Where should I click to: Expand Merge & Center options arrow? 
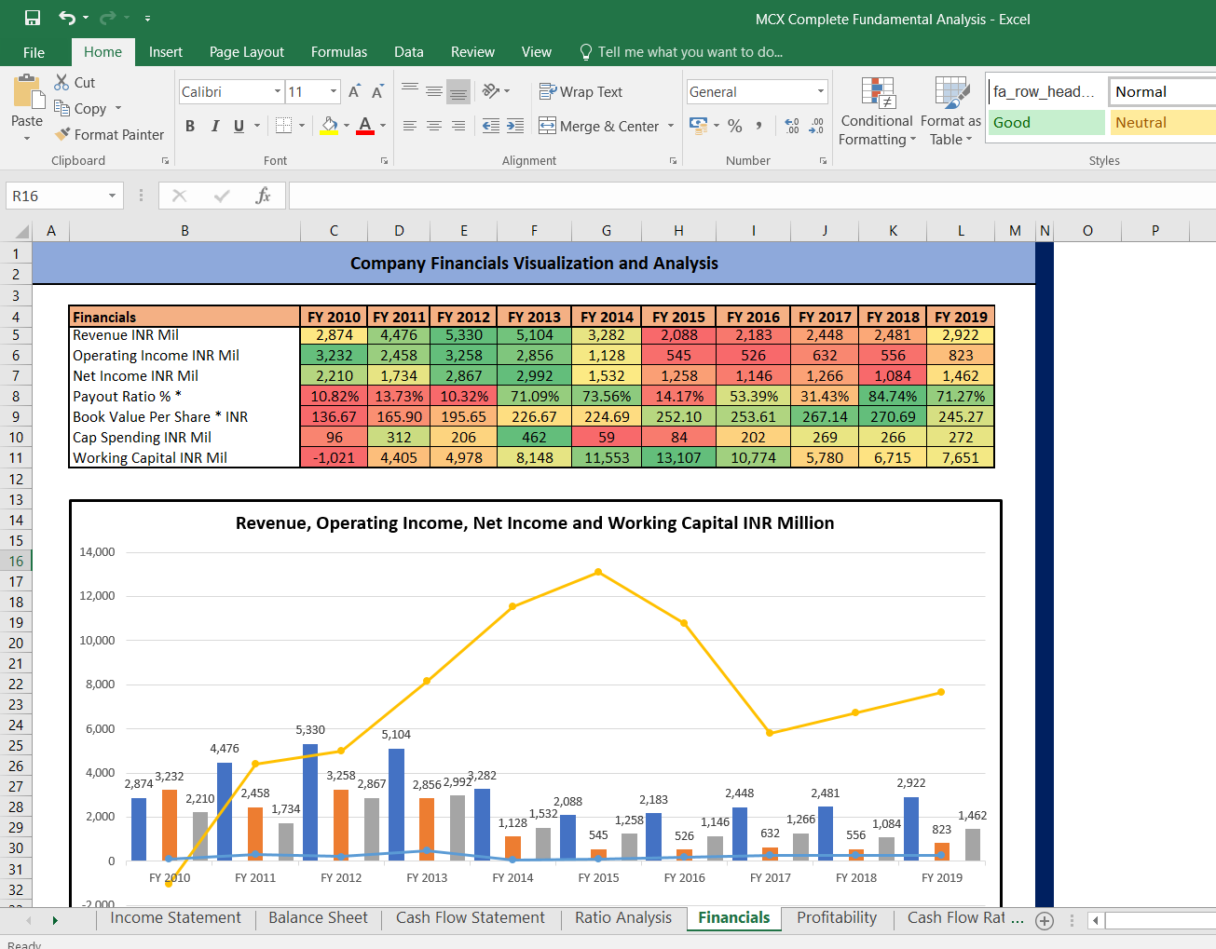tap(671, 126)
